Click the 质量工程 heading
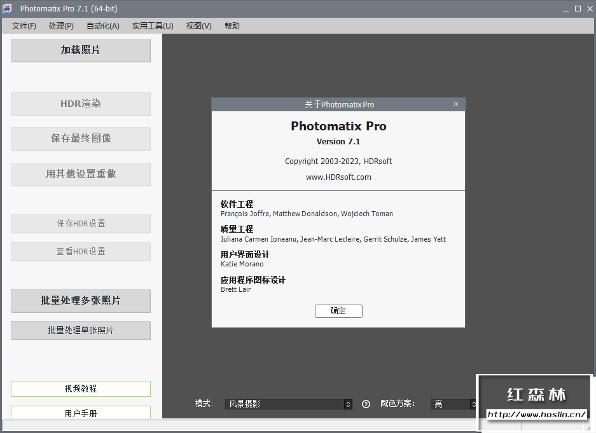 click(237, 230)
